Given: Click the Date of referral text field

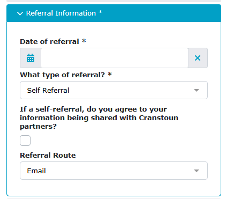Looking at the screenshot, I should [x=115, y=58].
